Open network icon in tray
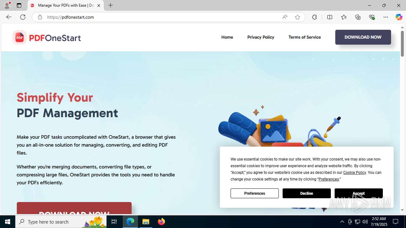The width and height of the screenshot is (406, 228). pos(357,222)
